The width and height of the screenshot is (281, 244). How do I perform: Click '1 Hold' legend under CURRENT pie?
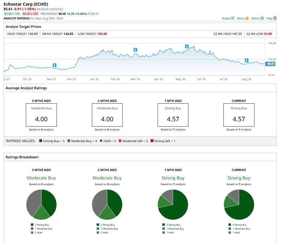(x=234, y=233)
